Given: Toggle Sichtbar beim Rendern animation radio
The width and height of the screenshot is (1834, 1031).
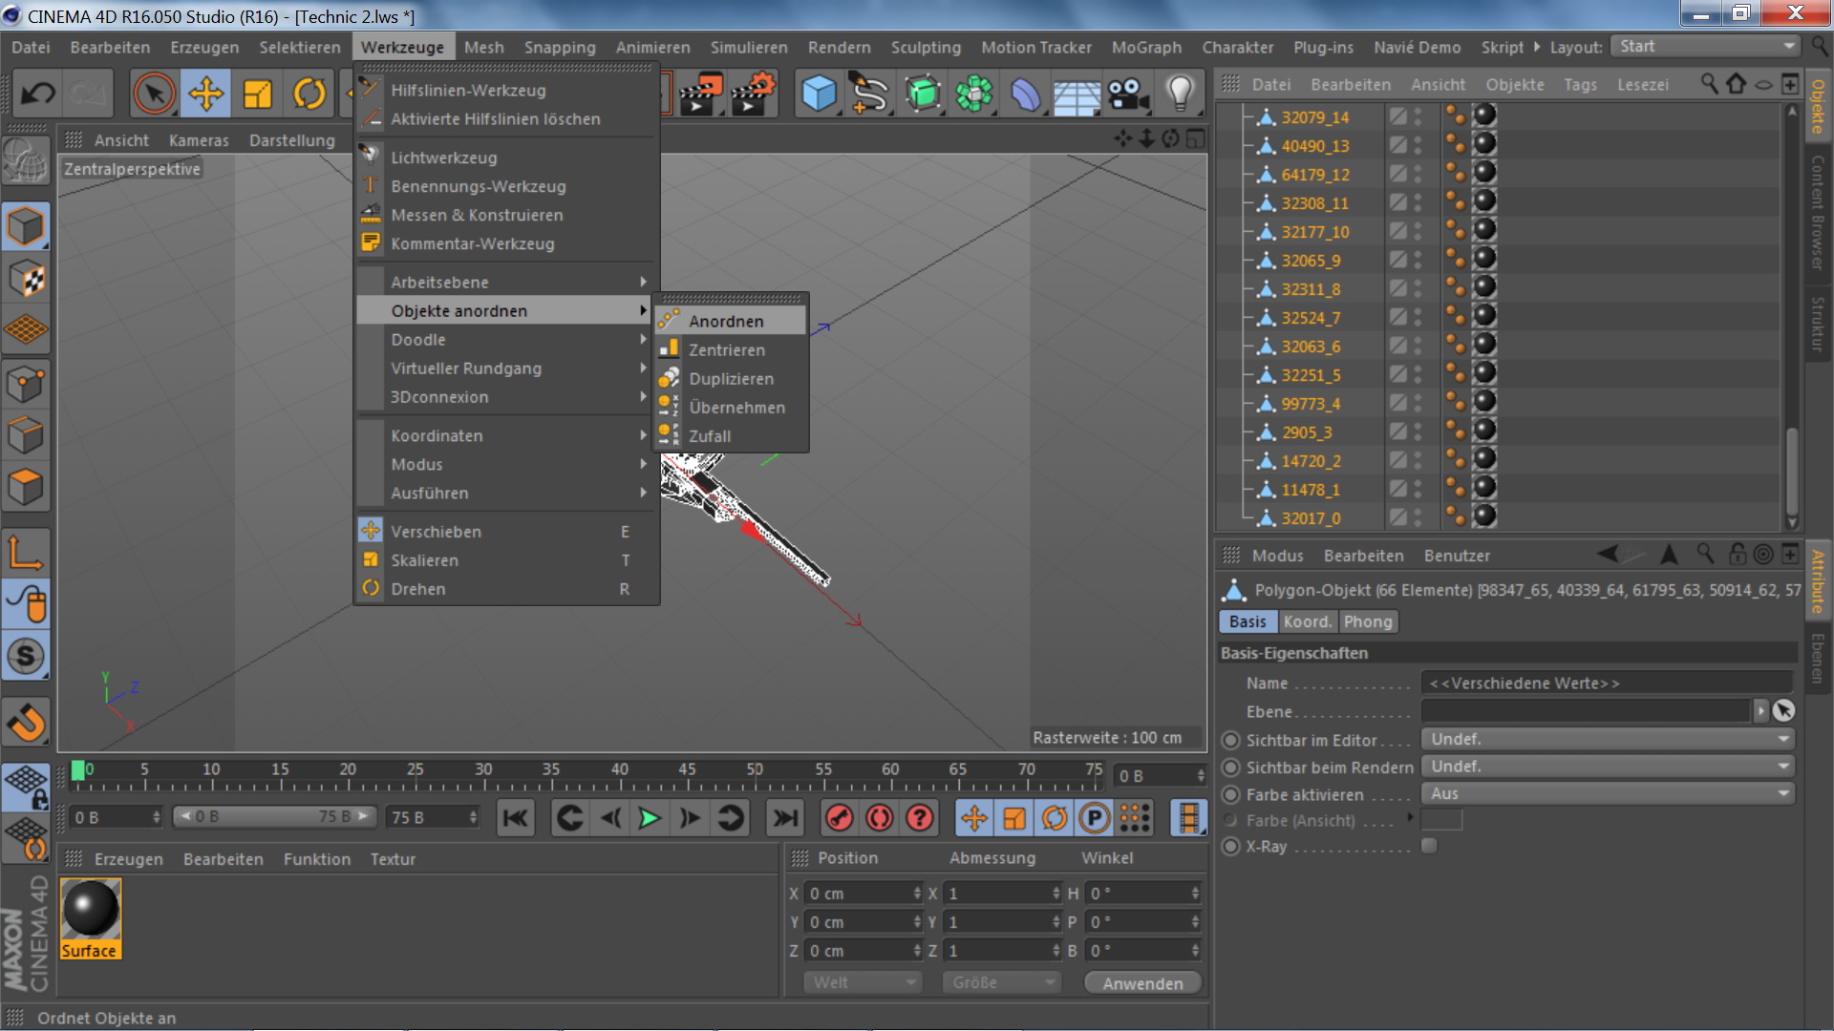Looking at the screenshot, I should (1230, 768).
